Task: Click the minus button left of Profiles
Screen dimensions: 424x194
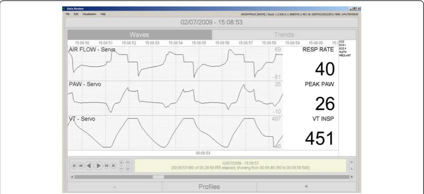Action: (x=114, y=187)
